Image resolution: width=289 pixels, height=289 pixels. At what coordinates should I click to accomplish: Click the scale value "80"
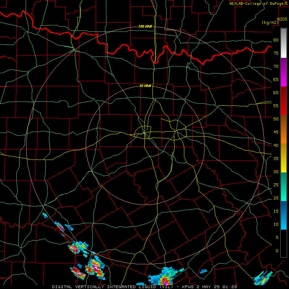tap(276, 40)
